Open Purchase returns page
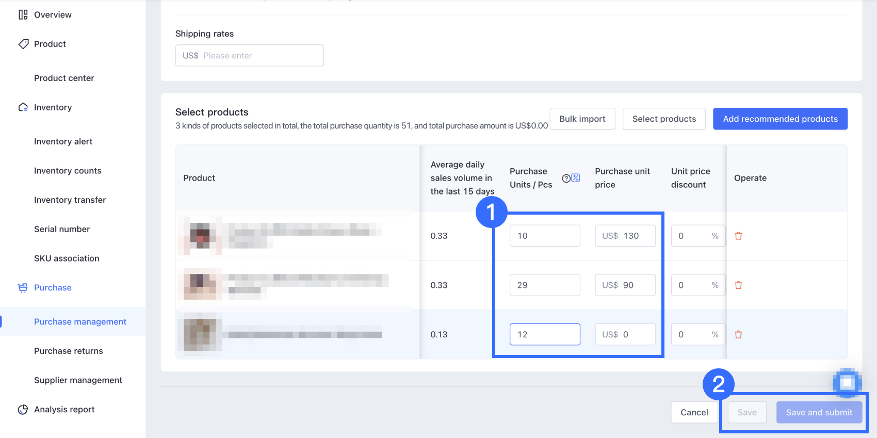The width and height of the screenshot is (877, 438). (69, 351)
